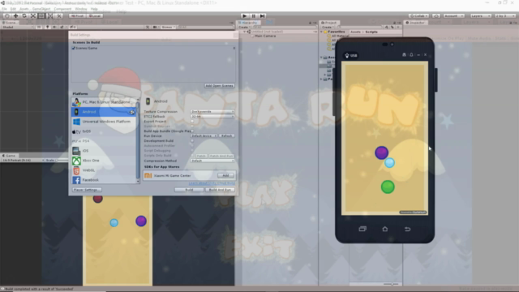The image size is (519, 292).
Task: Toggle scene audio speaker icon
Action: point(54,27)
